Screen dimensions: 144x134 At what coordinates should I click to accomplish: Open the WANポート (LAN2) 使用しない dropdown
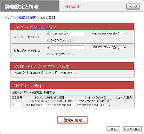[68, 73]
